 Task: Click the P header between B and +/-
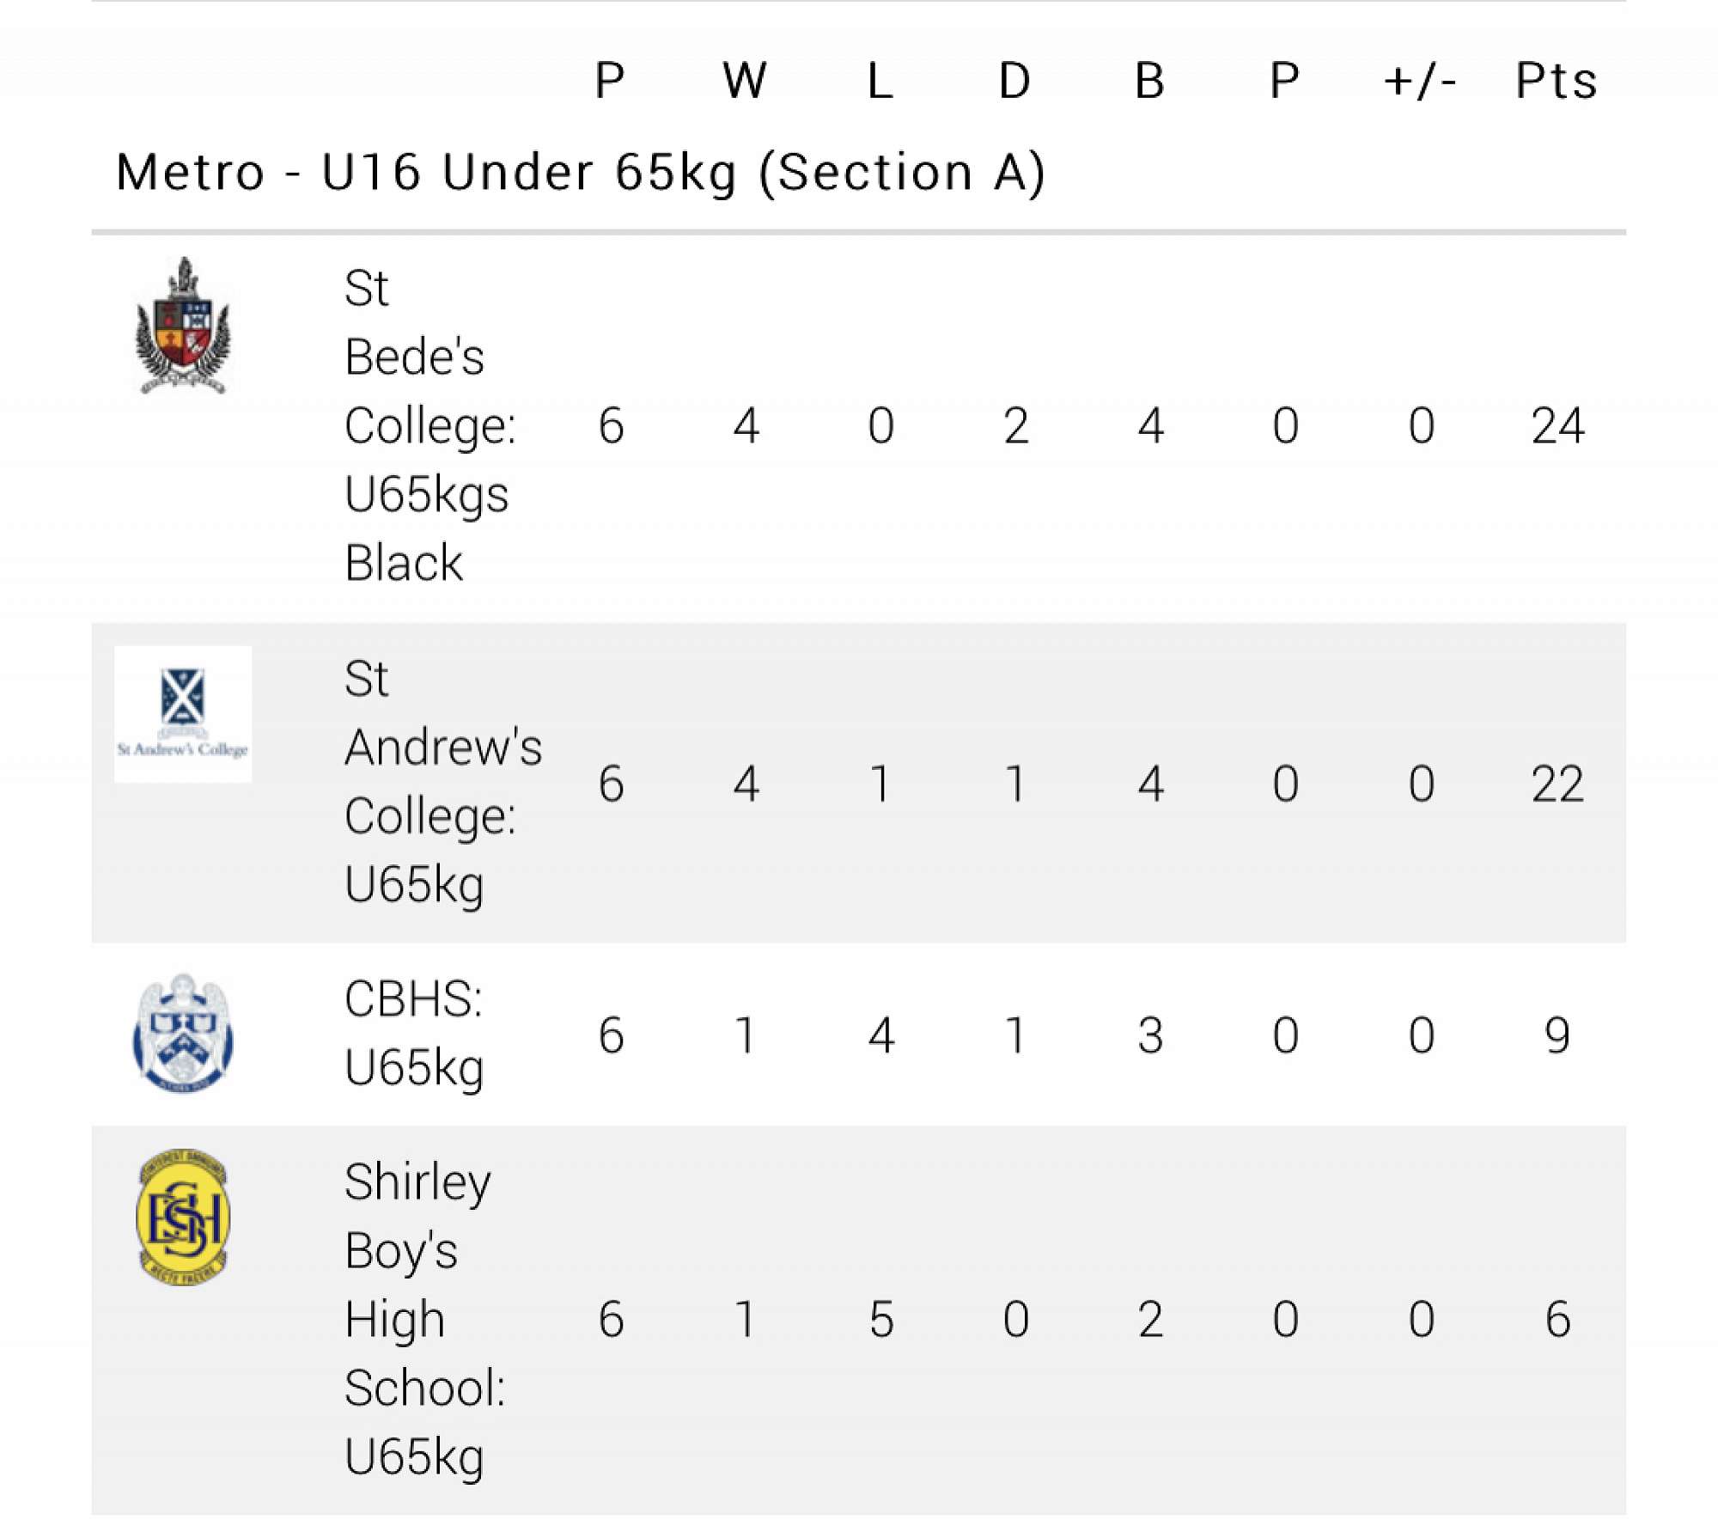click(1284, 81)
